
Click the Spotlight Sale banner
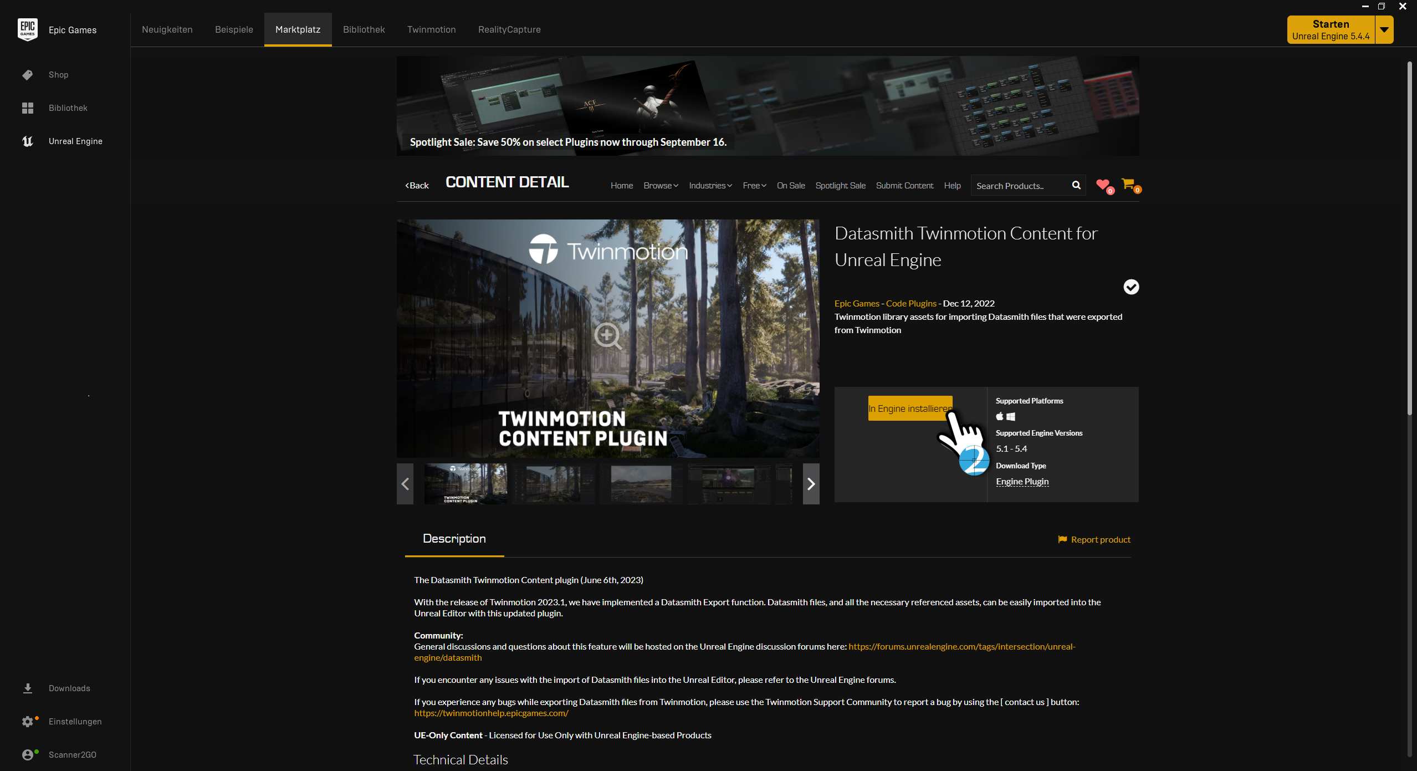[768, 105]
